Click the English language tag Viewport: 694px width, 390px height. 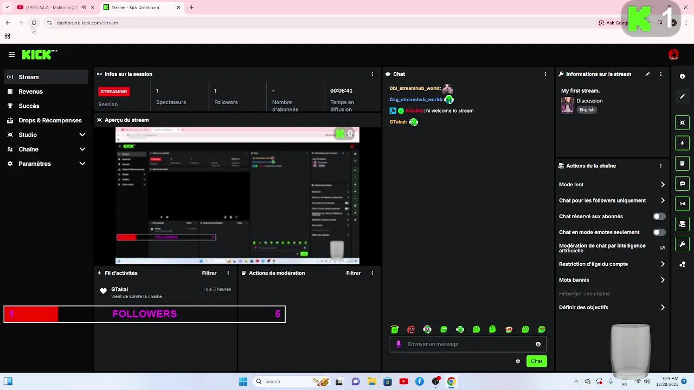[x=587, y=110]
